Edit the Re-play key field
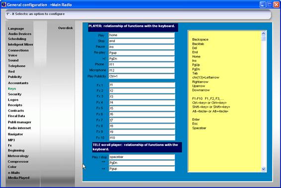 [141, 53]
